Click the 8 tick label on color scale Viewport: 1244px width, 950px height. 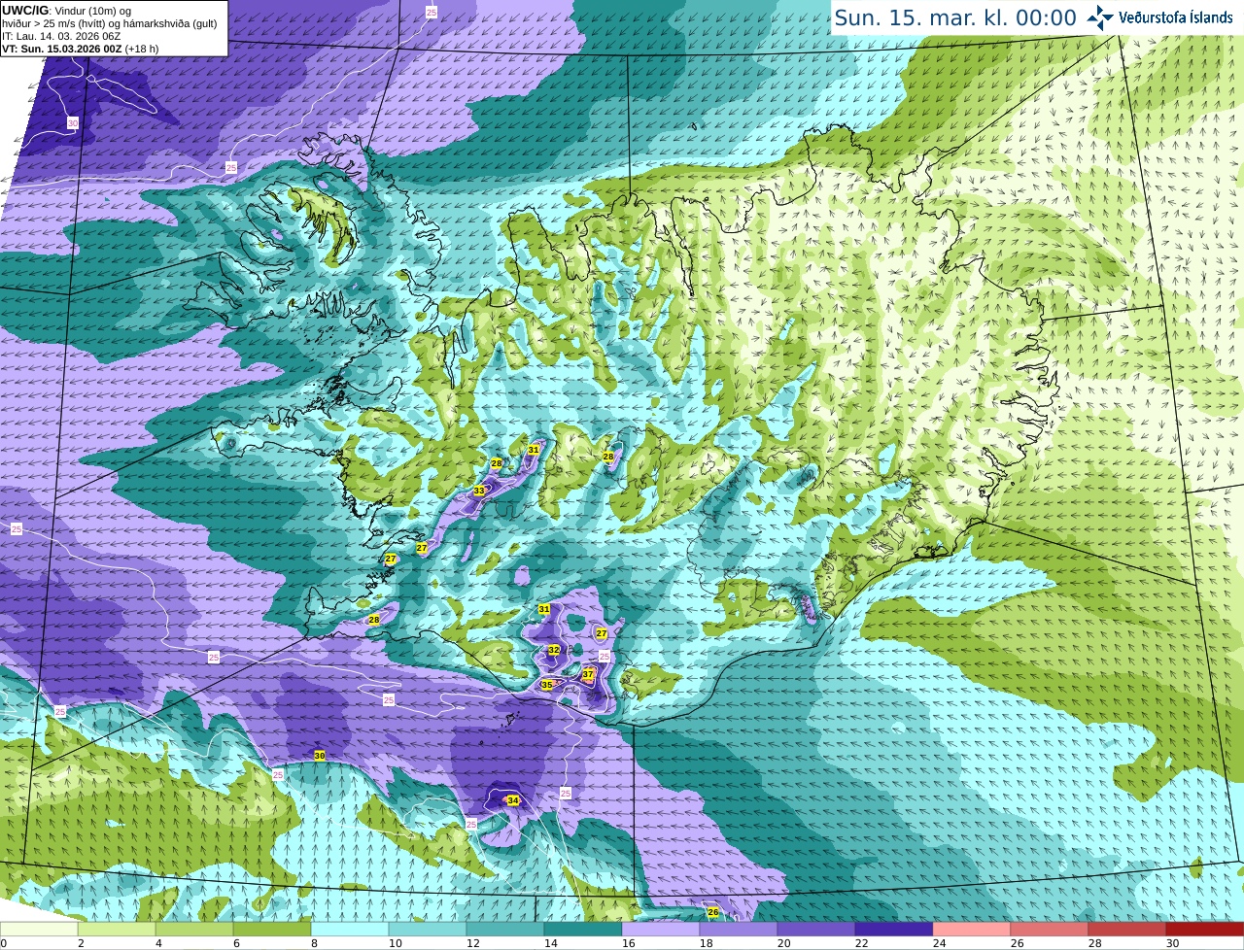(x=314, y=943)
